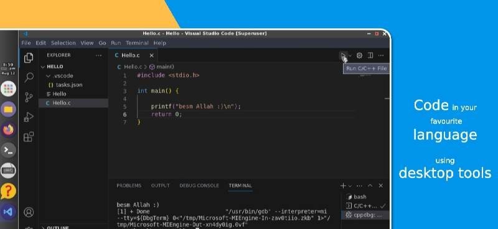Click Hello.c in the breadcrumb
The height and width of the screenshot is (229, 498).
tap(133, 67)
